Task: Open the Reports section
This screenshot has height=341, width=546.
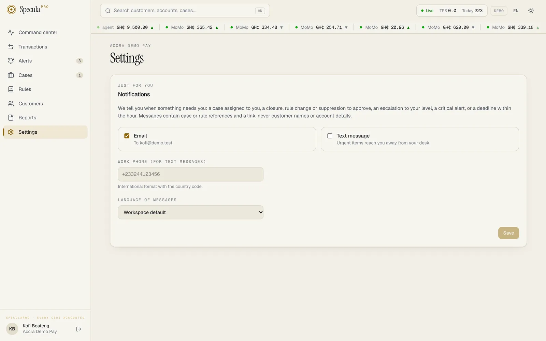Action: click(x=45, y=118)
